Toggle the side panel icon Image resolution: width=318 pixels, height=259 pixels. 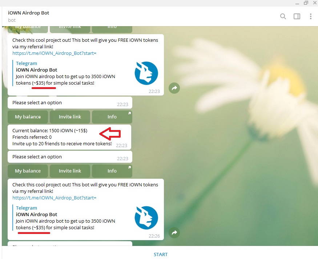pos(297,16)
